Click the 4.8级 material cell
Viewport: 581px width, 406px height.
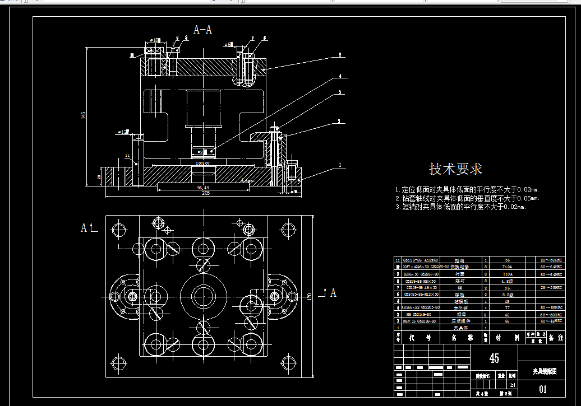(508, 281)
